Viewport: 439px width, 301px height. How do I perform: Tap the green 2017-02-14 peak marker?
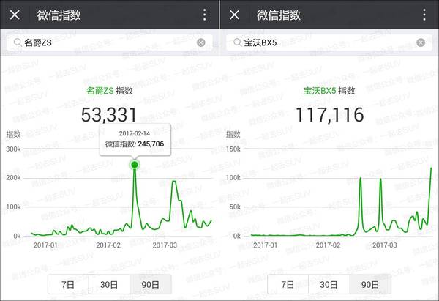(135, 165)
